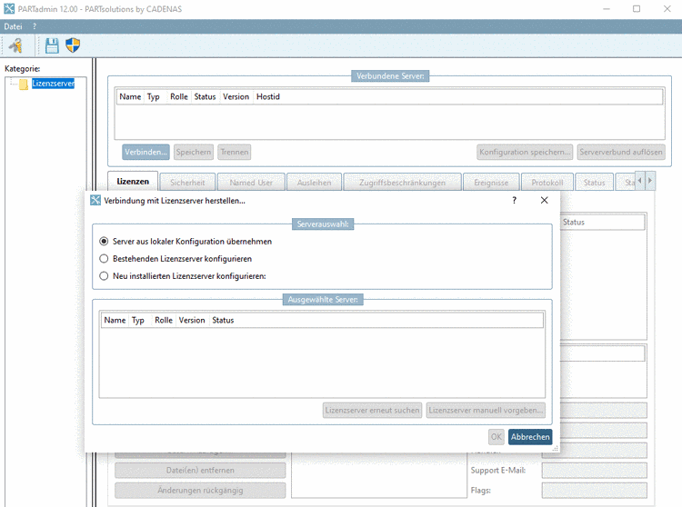The height and width of the screenshot is (507, 682).
Task: Minimize the PARTadmin window
Action: pos(607,9)
